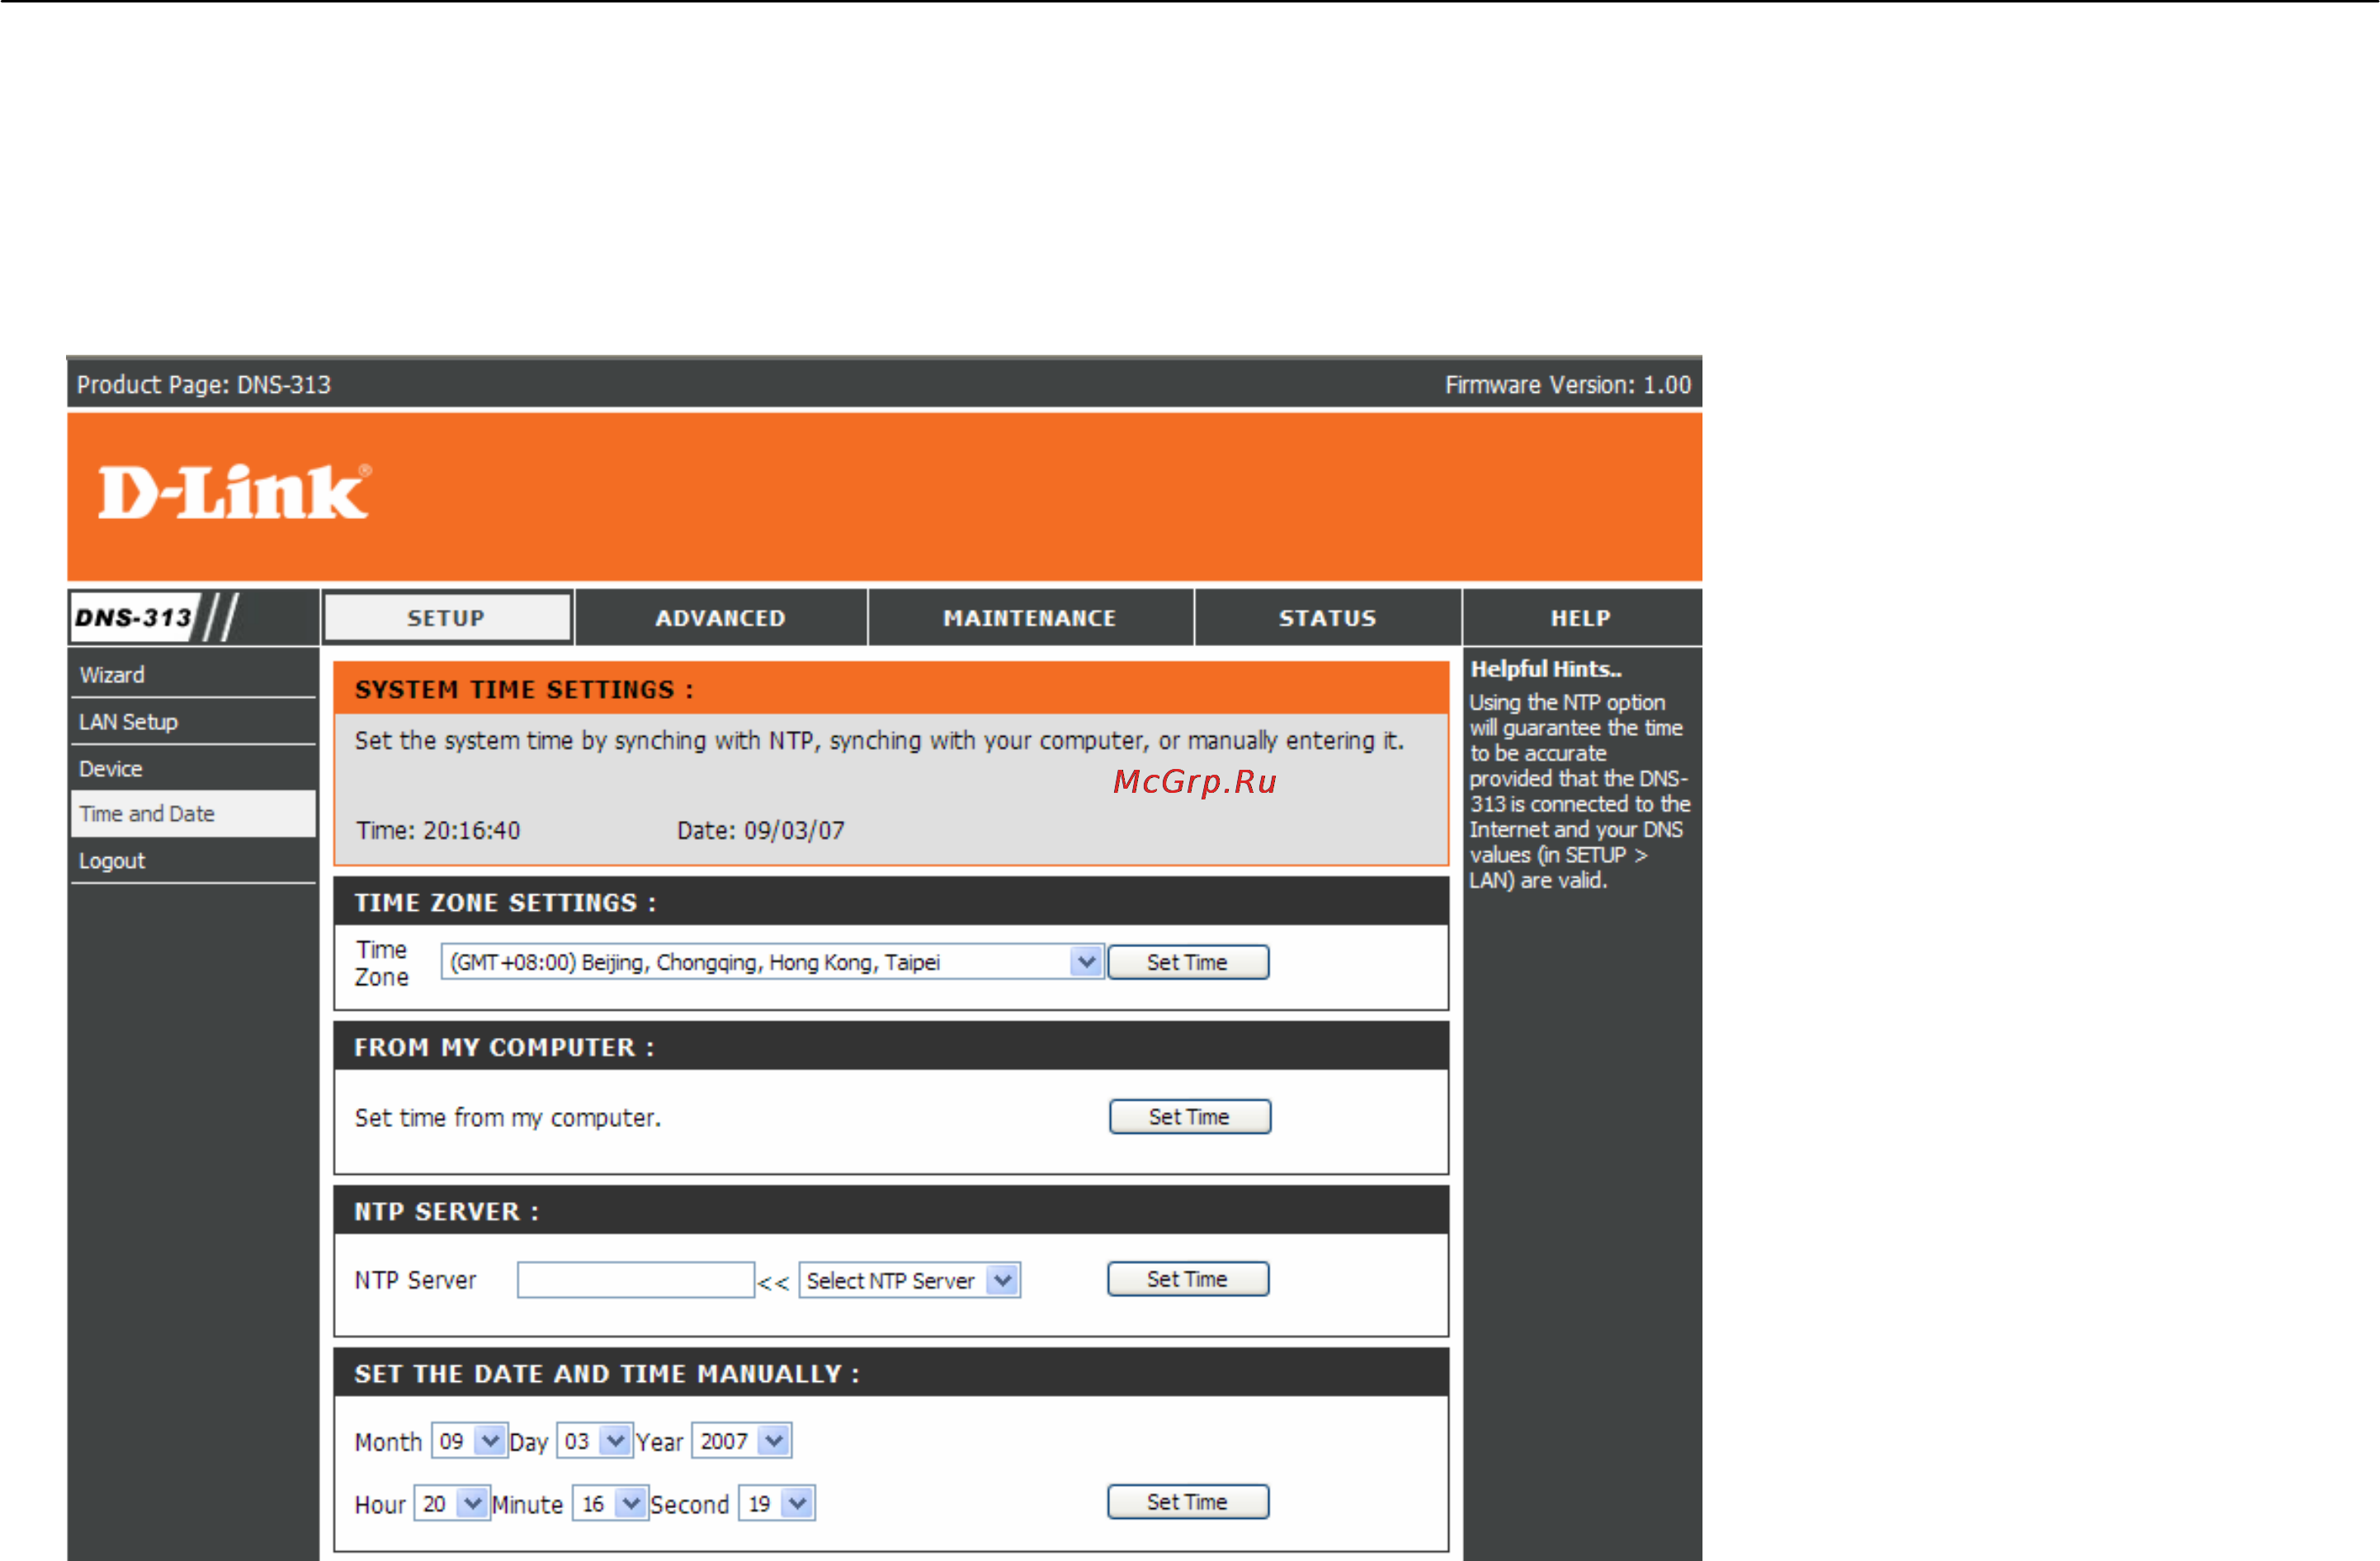The height and width of the screenshot is (1561, 2380).
Task: Go to the MAINTENANCE tab
Action: 1030,618
